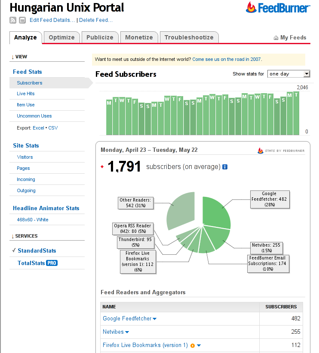The width and height of the screenshot is (319, 353).
Task: Switch to the Optimize tab
Action: coord(61,37)
